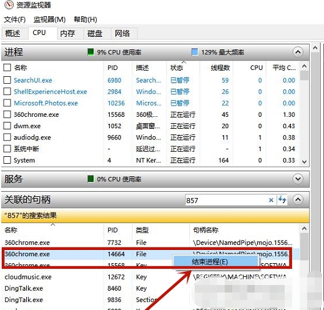Clear the 857 handle search with X icon
Viewport: 324px width, 310px height.
pos(271,200)
